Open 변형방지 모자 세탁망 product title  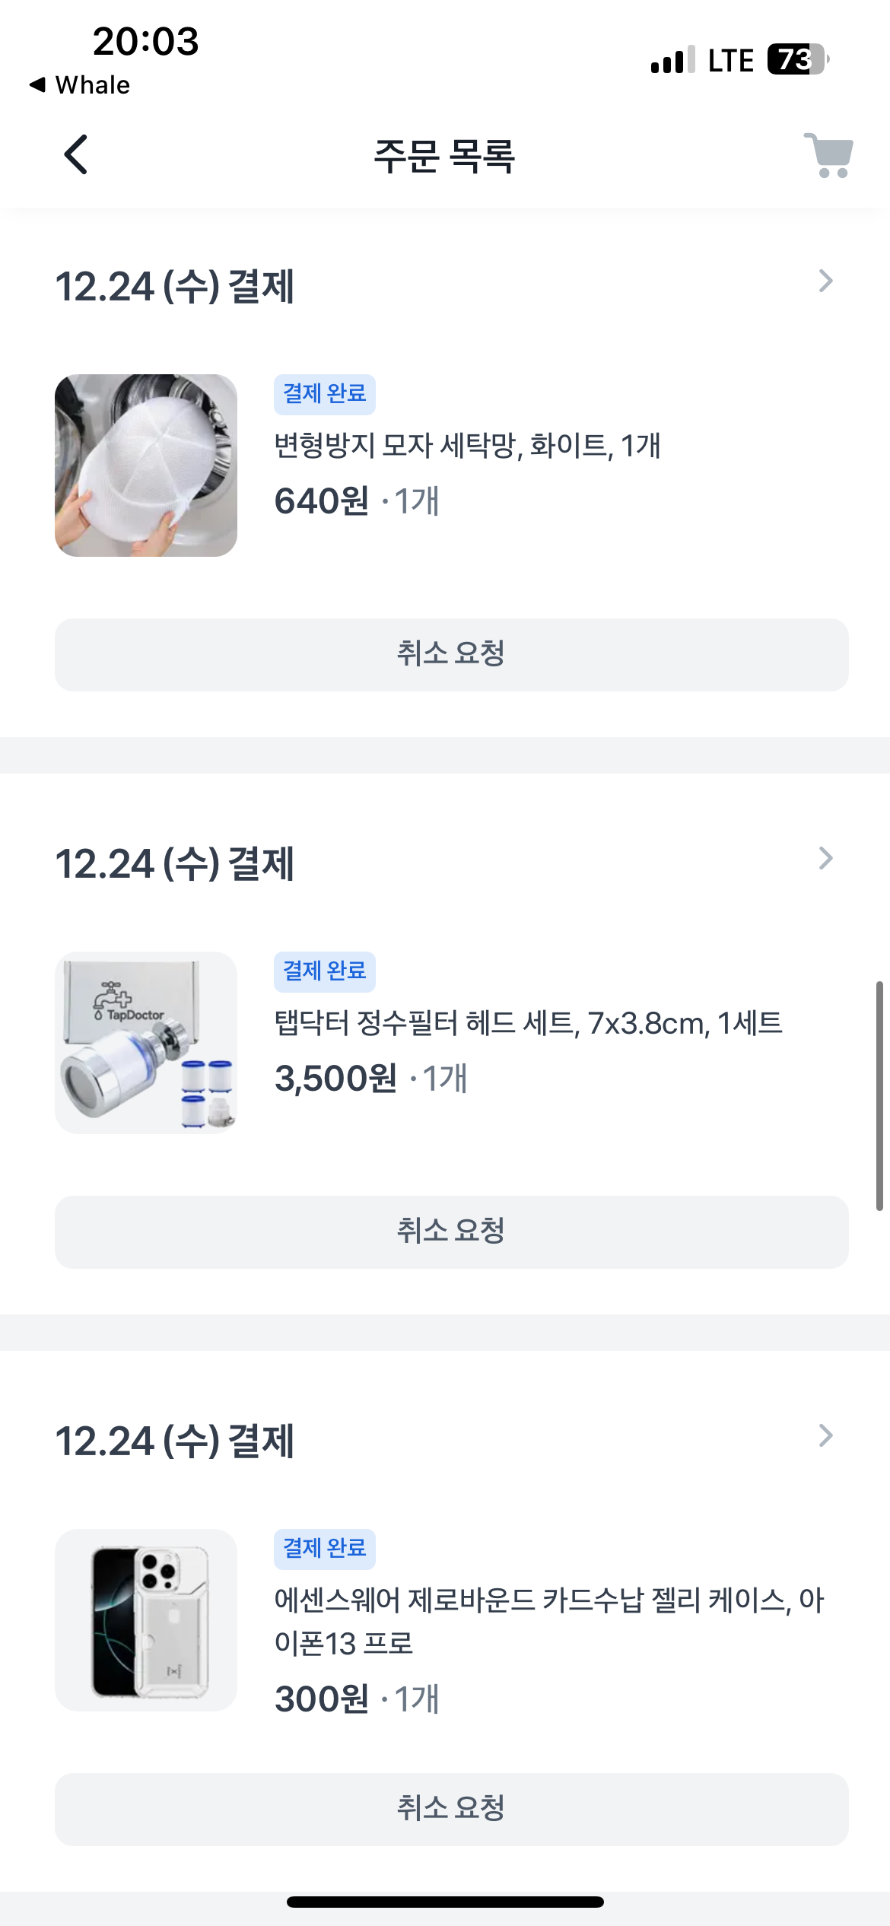[467, 446]
